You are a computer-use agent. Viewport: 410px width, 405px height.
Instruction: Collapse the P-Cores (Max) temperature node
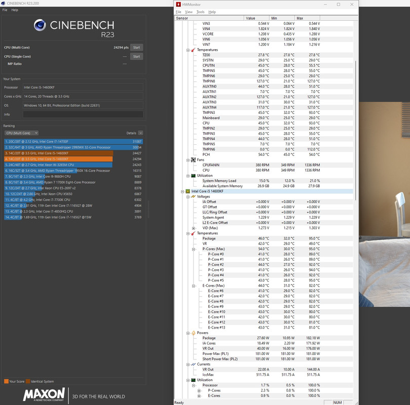pyautogui.click(x=194, y=250)
